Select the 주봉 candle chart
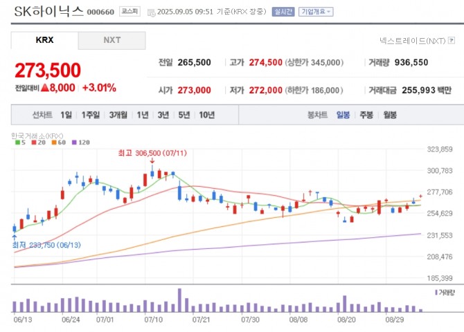Screen dimensions: 464x332 (366, 115)
